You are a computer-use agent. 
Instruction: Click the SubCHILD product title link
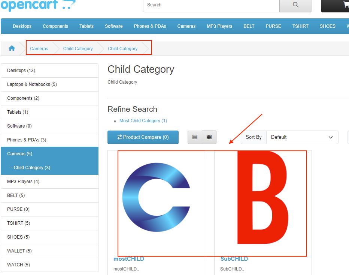pyautogui.click(x=234, y=259)
